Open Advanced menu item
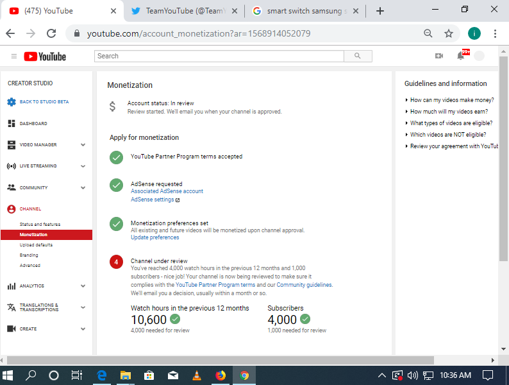 tap(30, 266)
